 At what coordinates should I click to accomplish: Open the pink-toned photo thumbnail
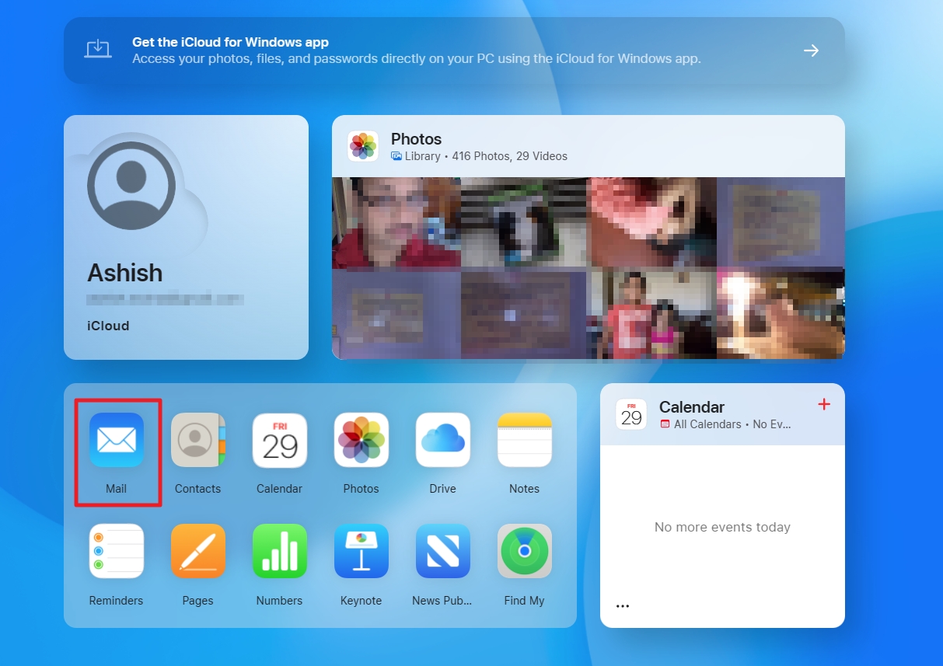tap(651, 223)
